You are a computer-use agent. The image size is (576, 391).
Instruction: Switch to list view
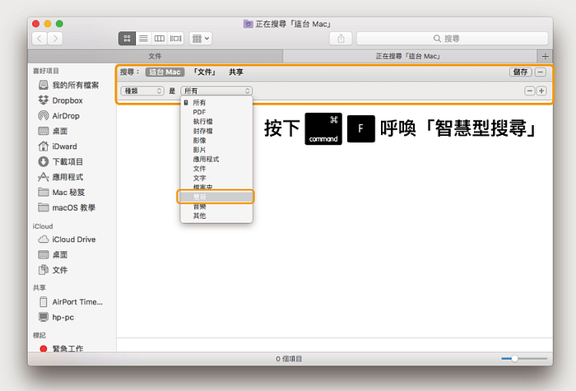pyautogui.click(x=144, y=38)
